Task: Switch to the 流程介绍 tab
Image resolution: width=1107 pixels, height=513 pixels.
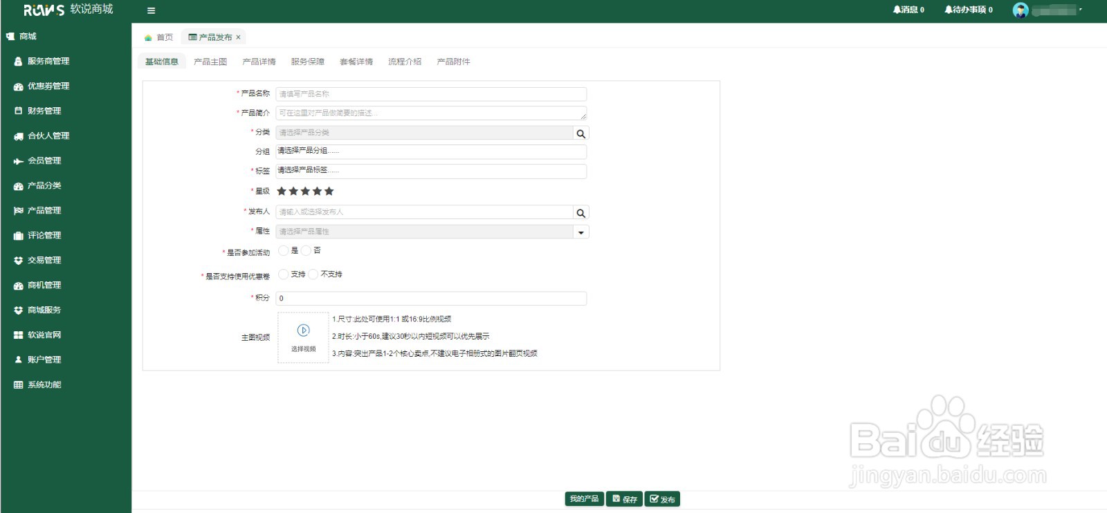Action: click(x=405, y=62)
